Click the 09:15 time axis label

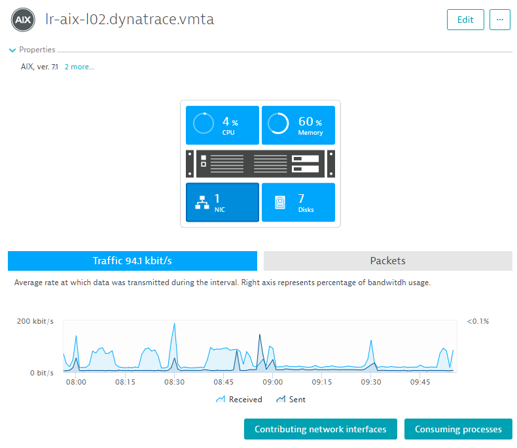tap(322, 382)
